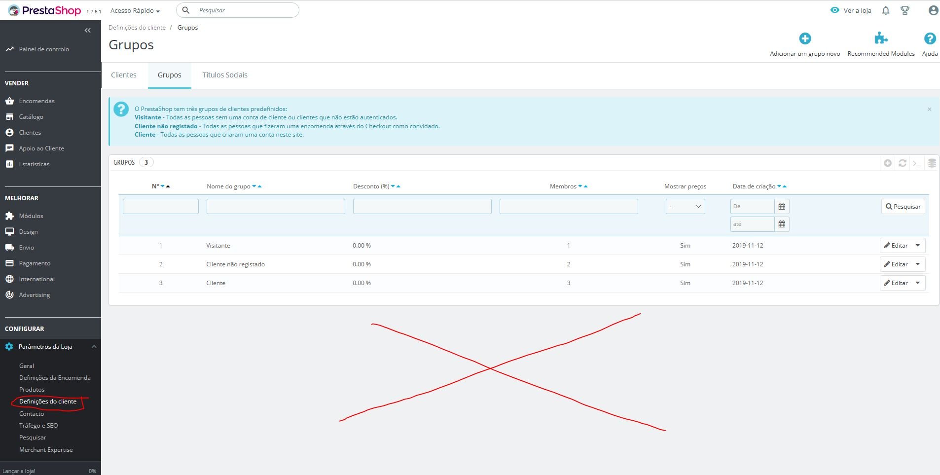Open the user profile avatar icon

(933, 10)
